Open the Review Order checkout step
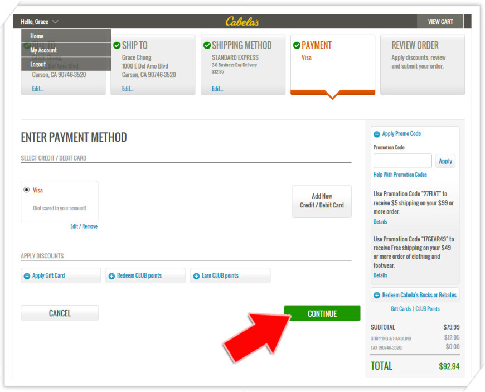485x392 pixels. (x=423, y=65)
